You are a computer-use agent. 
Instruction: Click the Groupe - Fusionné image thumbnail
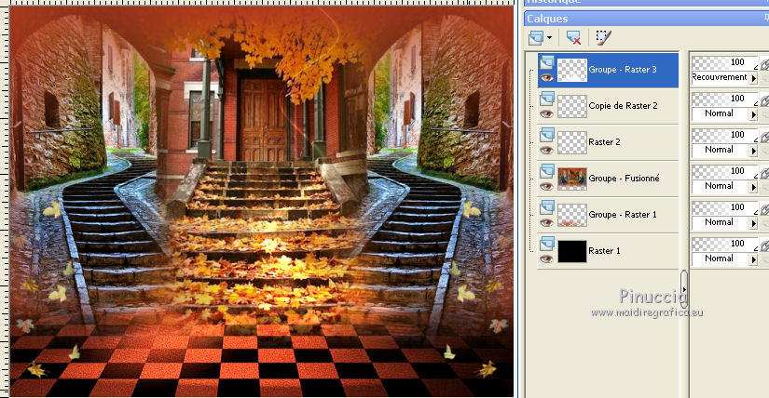[571, 179]
